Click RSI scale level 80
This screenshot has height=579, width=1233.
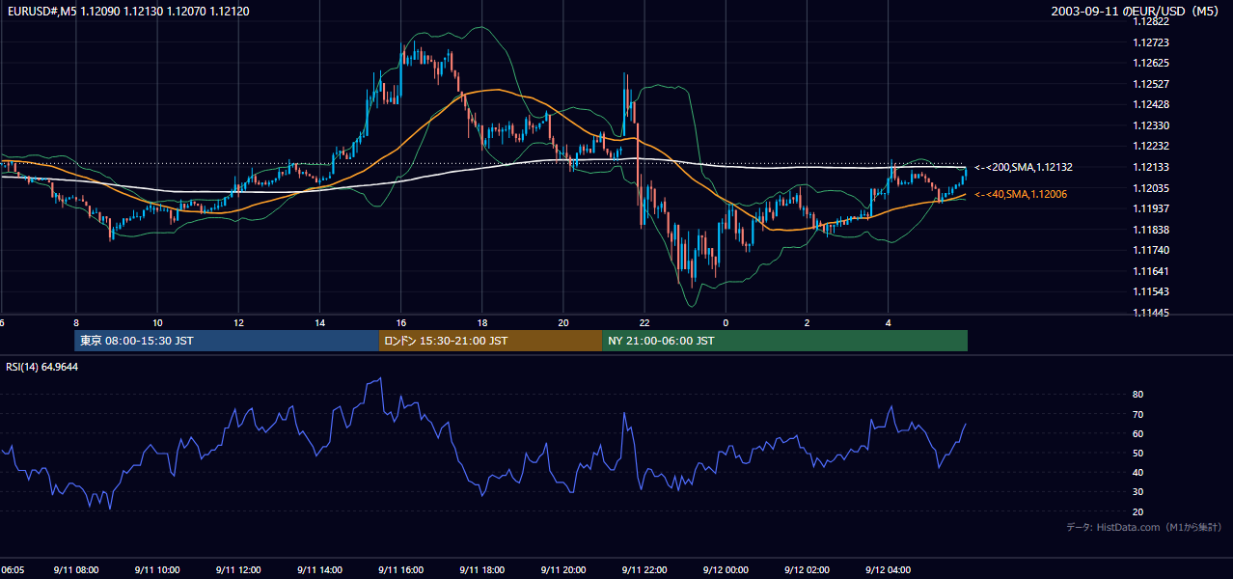pos(1137,395)
